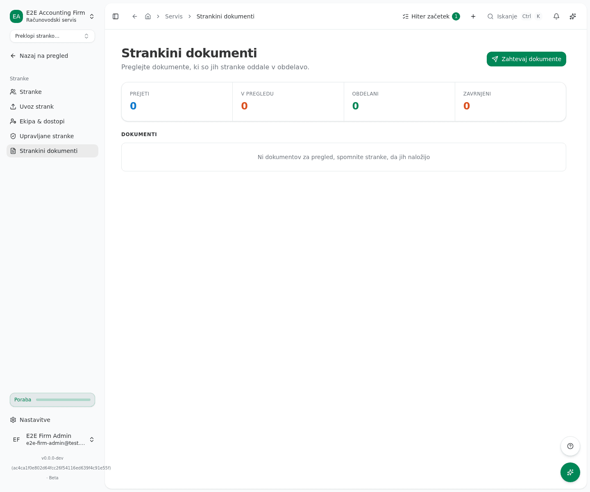This screenshot has height=492, width=590.
Task: Select Strankini dokumenti in the sidebar
Action: 52,151
